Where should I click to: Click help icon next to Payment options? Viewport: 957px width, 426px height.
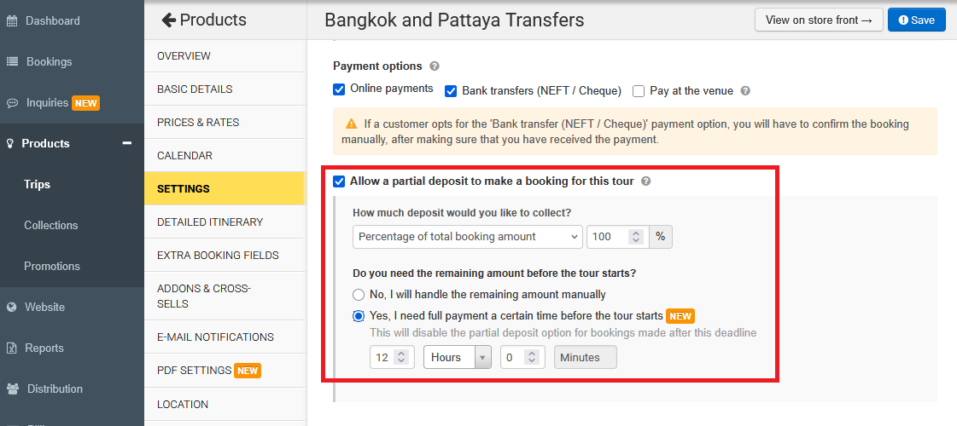(x=435, y=66)
